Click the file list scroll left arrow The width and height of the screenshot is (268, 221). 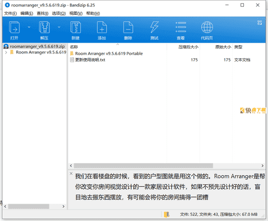(71, 165)
